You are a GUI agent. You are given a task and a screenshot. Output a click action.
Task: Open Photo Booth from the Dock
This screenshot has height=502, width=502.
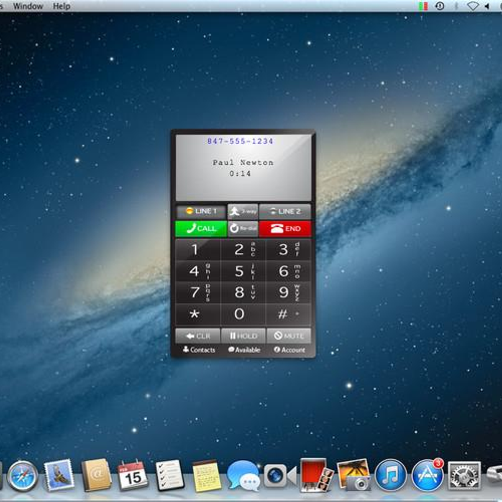[x=316, y=475]
